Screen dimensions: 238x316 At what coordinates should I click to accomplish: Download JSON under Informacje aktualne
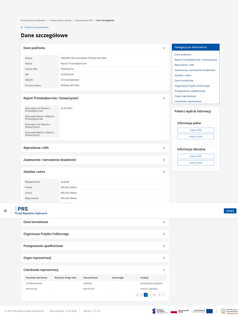(x=196, y=163)
